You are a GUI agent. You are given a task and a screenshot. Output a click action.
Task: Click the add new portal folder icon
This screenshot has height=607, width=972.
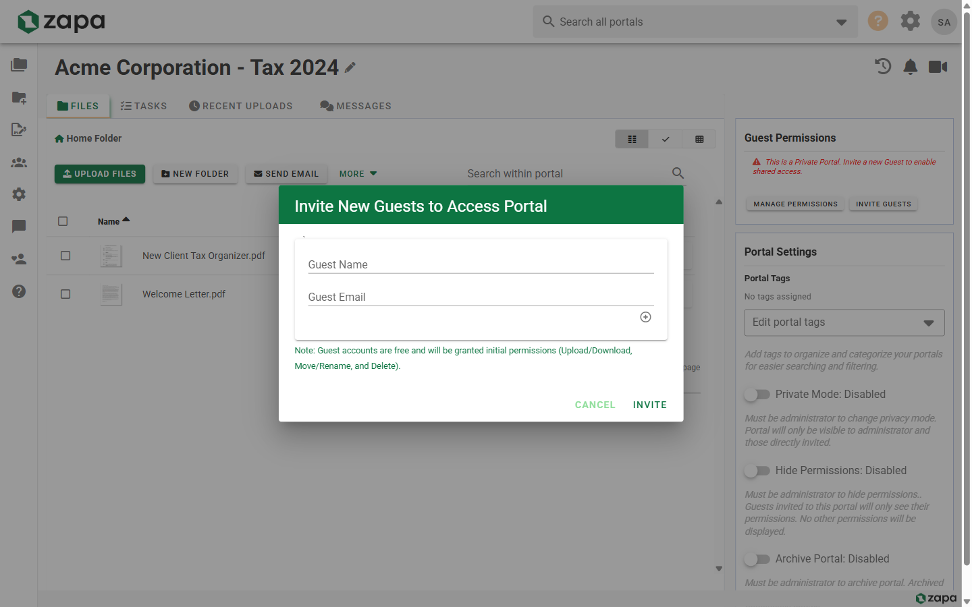pos(19,98)
